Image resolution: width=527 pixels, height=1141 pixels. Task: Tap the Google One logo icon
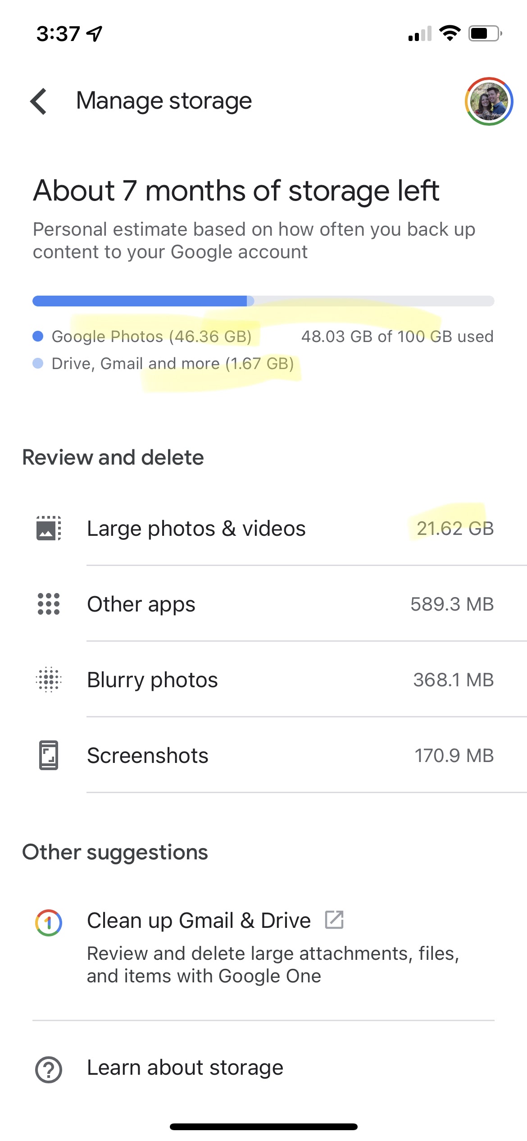pyautogui.click(x=49, y=923)
